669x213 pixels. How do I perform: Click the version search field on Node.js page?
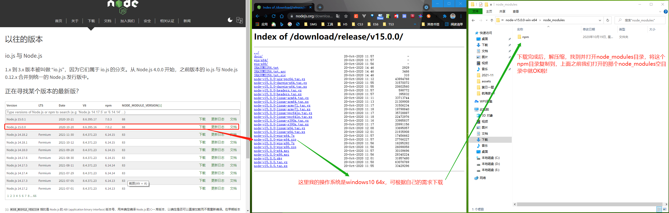122,112
